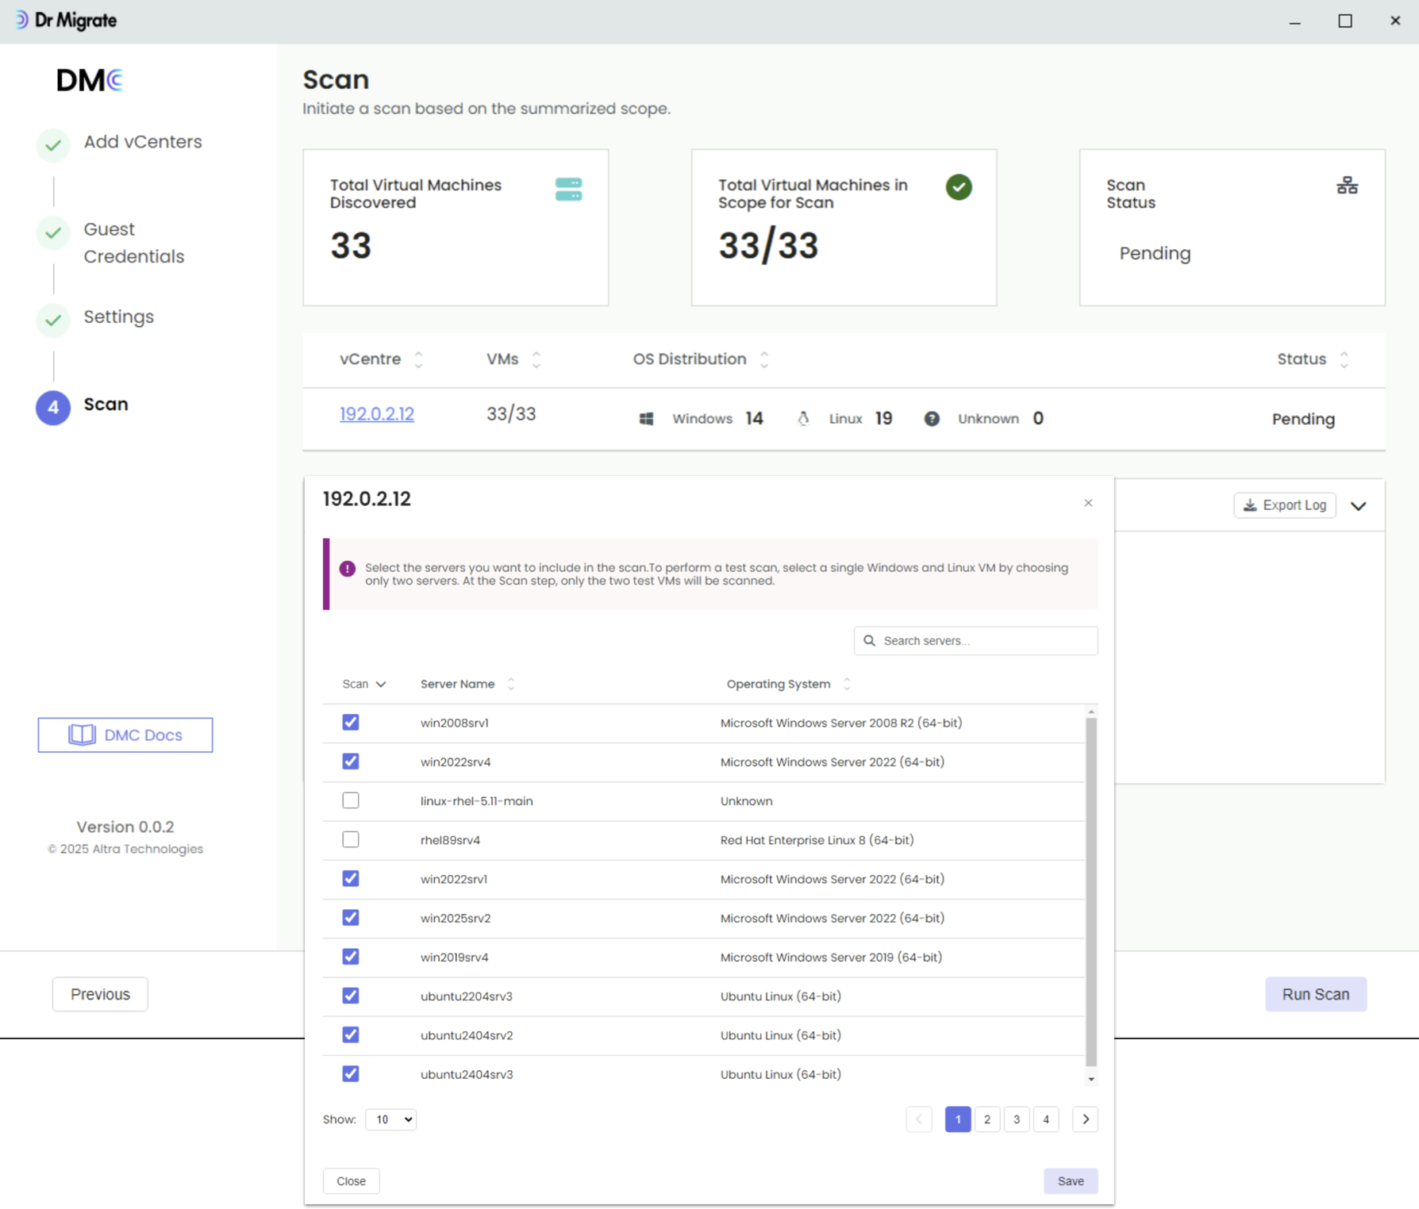Go to page 4 of servers
Viewport: 1419px width, 1209px height.
pos(1046,1119)
